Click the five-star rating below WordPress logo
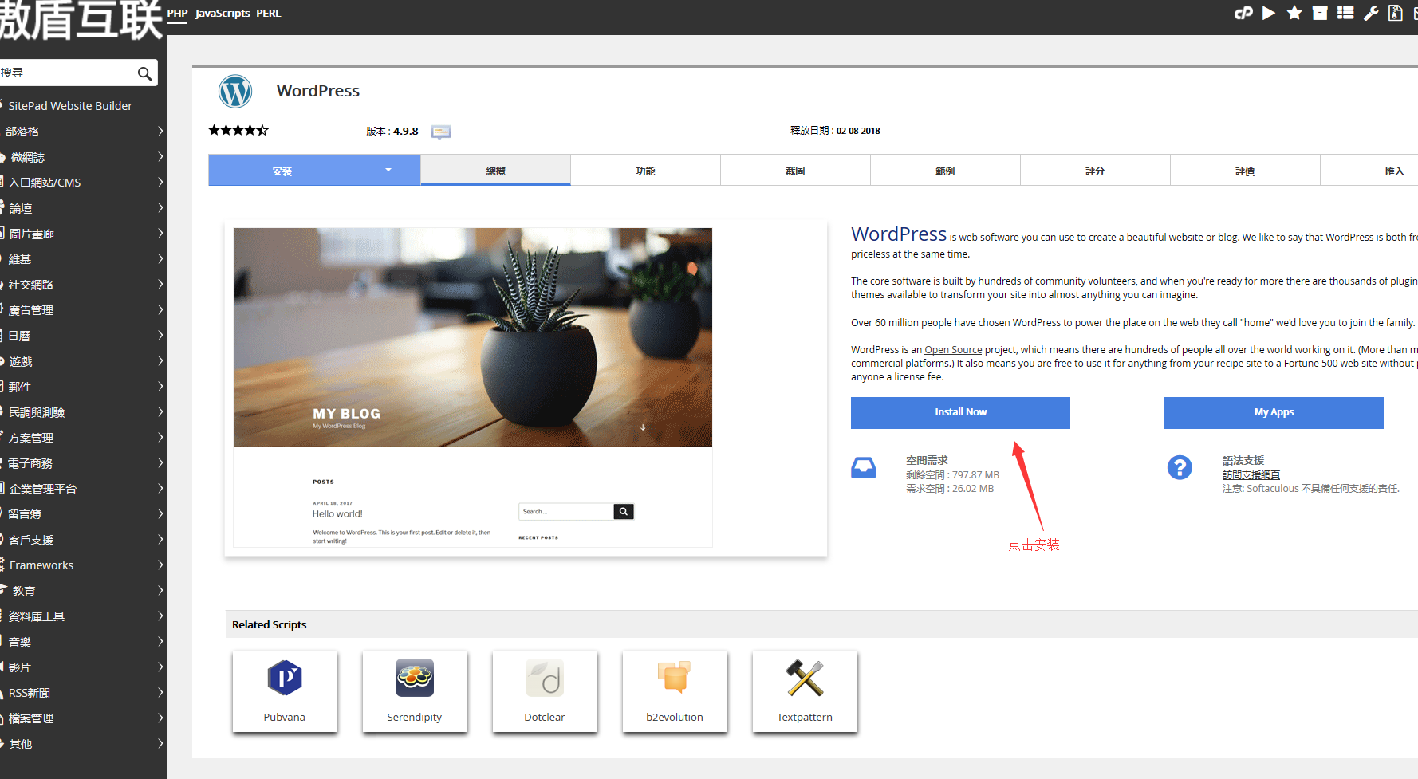The height and width of the screenshot is (779, 1418). tap(238, 130)
